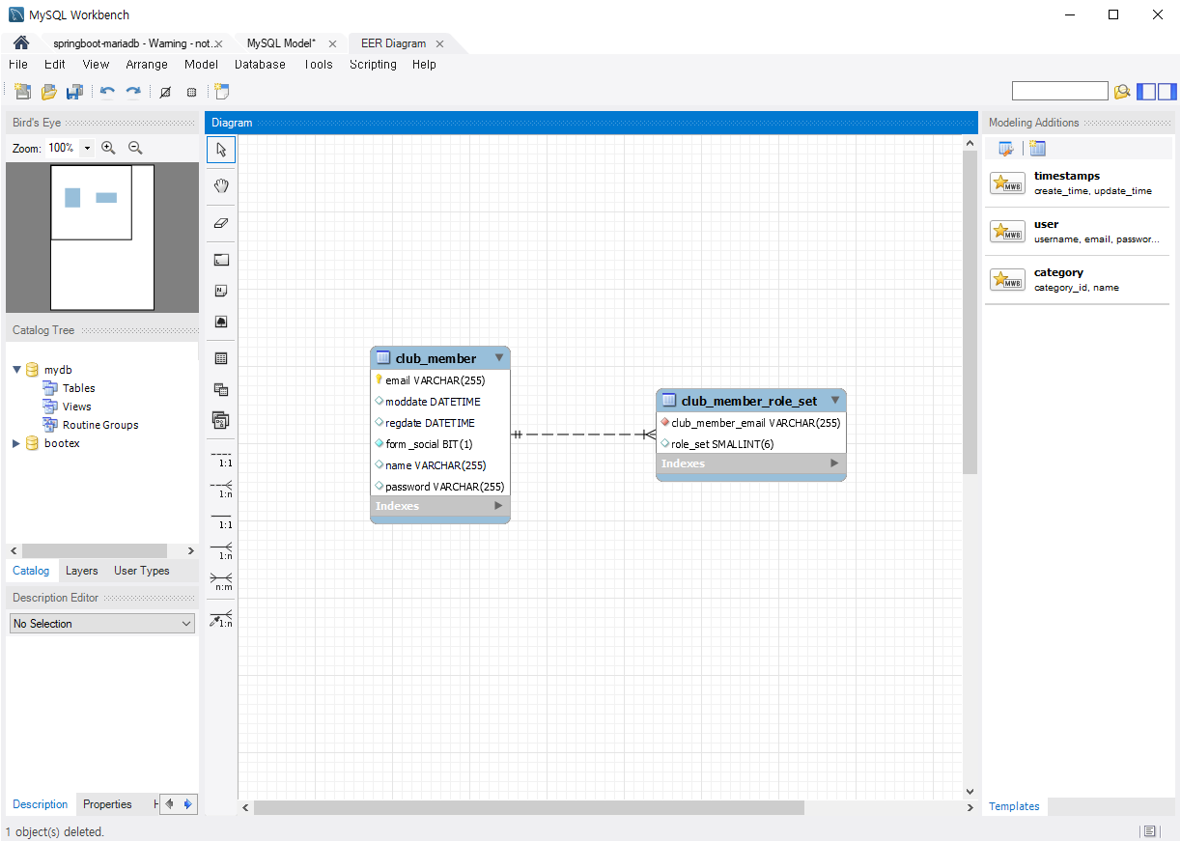
Task: Undo the last action
Action: (107, 92)
